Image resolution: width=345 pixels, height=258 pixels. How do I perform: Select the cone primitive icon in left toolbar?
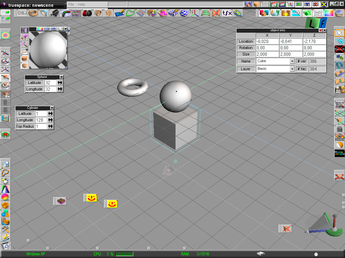pos(5,189)
